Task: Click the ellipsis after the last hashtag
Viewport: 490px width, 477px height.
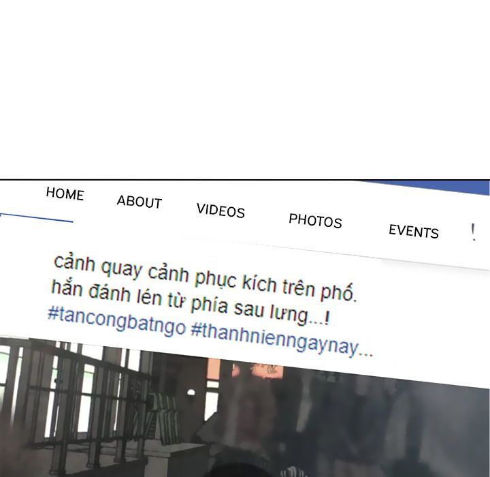Action: pyautogui.click(x=366, y=351)
